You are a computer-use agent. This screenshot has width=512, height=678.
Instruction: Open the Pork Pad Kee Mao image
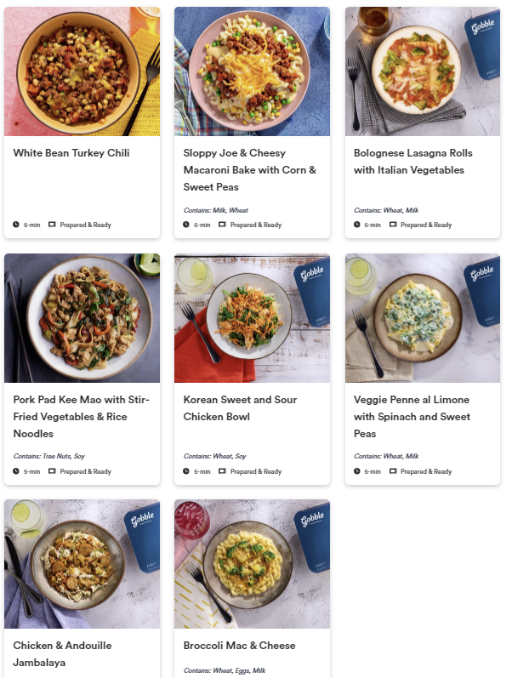pyautogui.click(x=82, y=317)
